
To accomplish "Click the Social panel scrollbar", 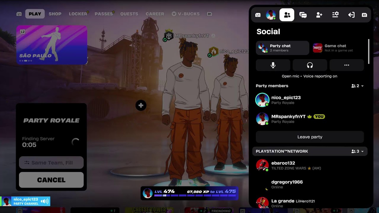I will coord(369,51).
